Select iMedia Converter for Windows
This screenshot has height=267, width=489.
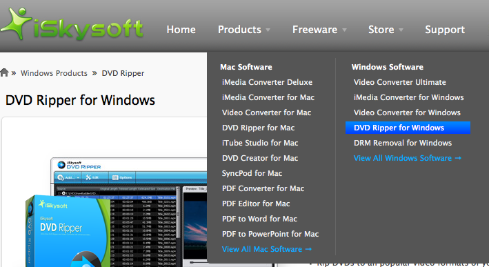click(408, 97)
